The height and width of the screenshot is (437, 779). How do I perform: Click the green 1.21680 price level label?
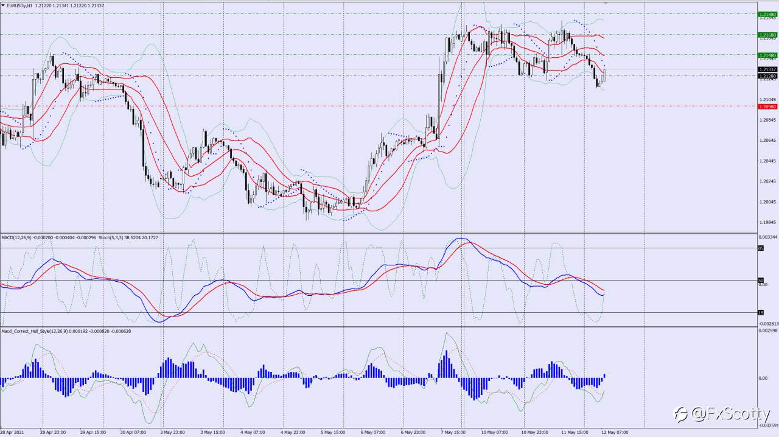(x=766, y=35)
